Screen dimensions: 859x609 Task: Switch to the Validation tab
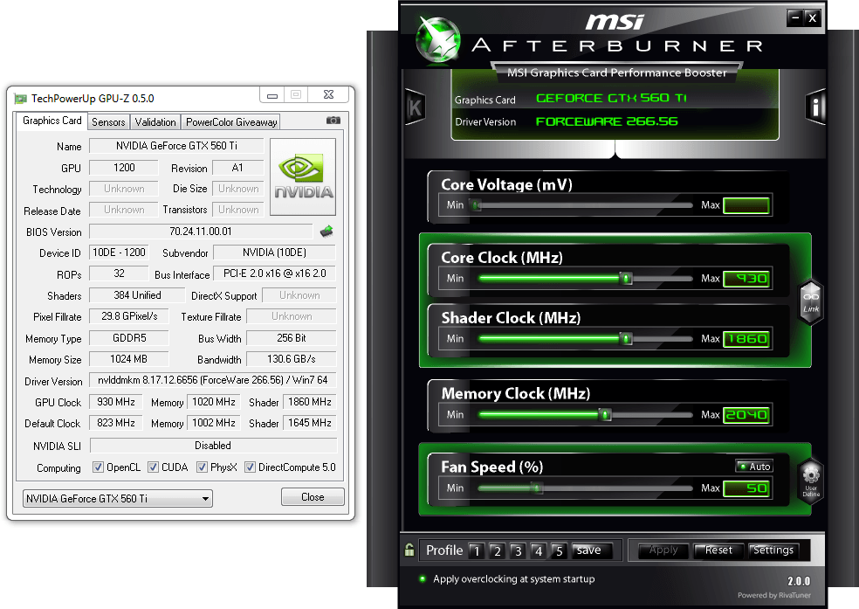(x=155, y=122)
